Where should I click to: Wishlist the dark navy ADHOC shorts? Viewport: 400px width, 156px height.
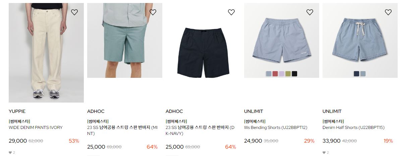click(x=231, y=12)
